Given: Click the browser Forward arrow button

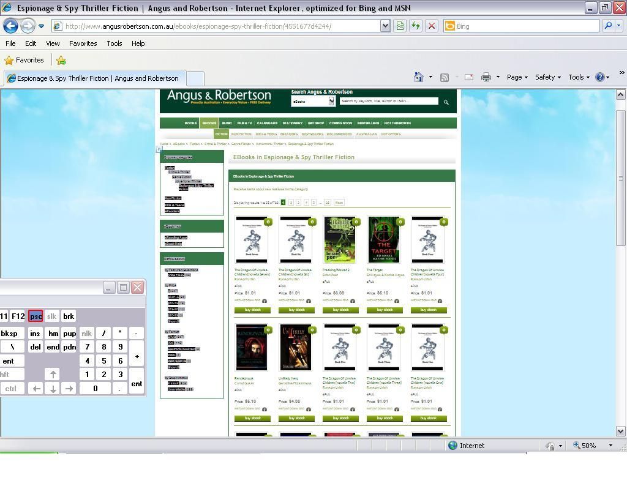Looking at the screenshot, I should pyautogui.click(x=28, y=26).
